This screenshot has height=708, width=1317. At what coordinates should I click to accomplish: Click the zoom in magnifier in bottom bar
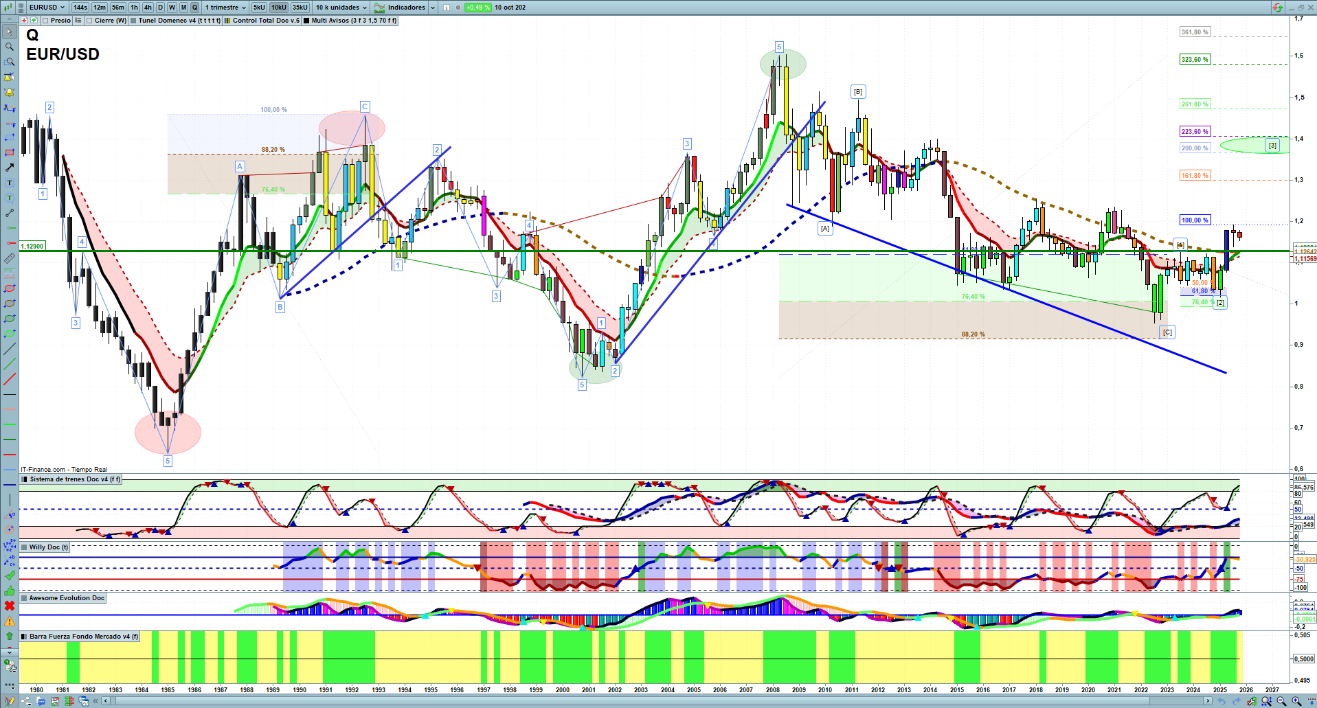pyautogui.click(x=1296, y=701)
